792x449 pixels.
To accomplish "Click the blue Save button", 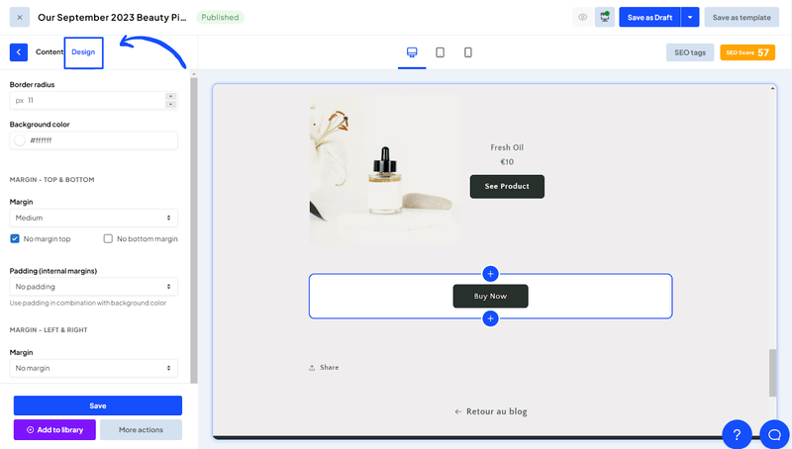I will pyautogui.click(x=97, y=405).
